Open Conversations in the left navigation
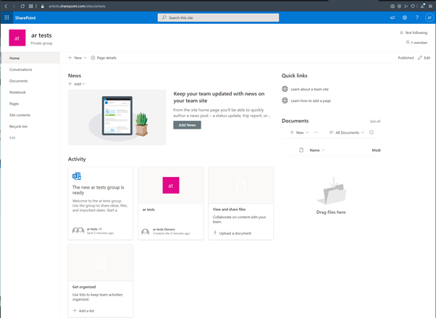Viewport: 436px width, 318px height. [x=20, y=69]
